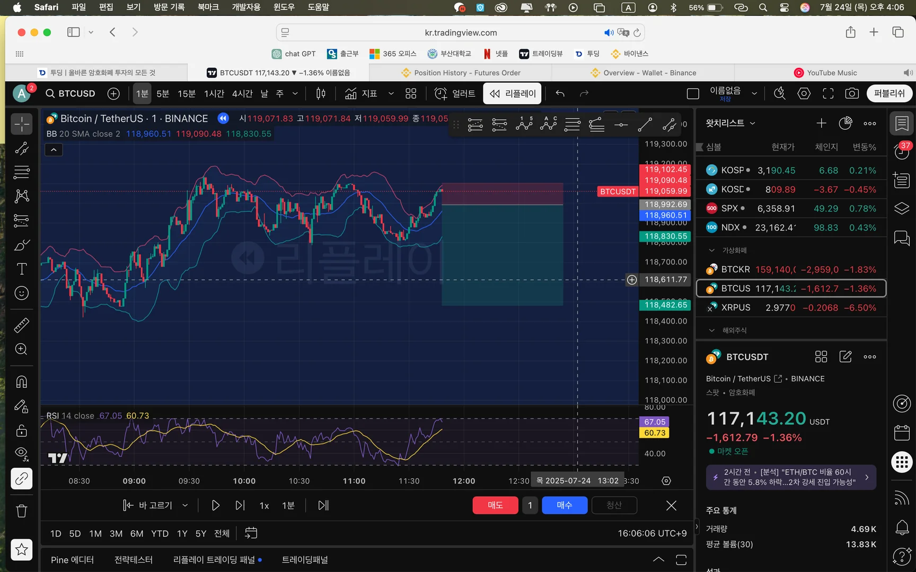Jump replay to real-time
The width and height of the screenshot is (916, 572).
tap(323, 505)
